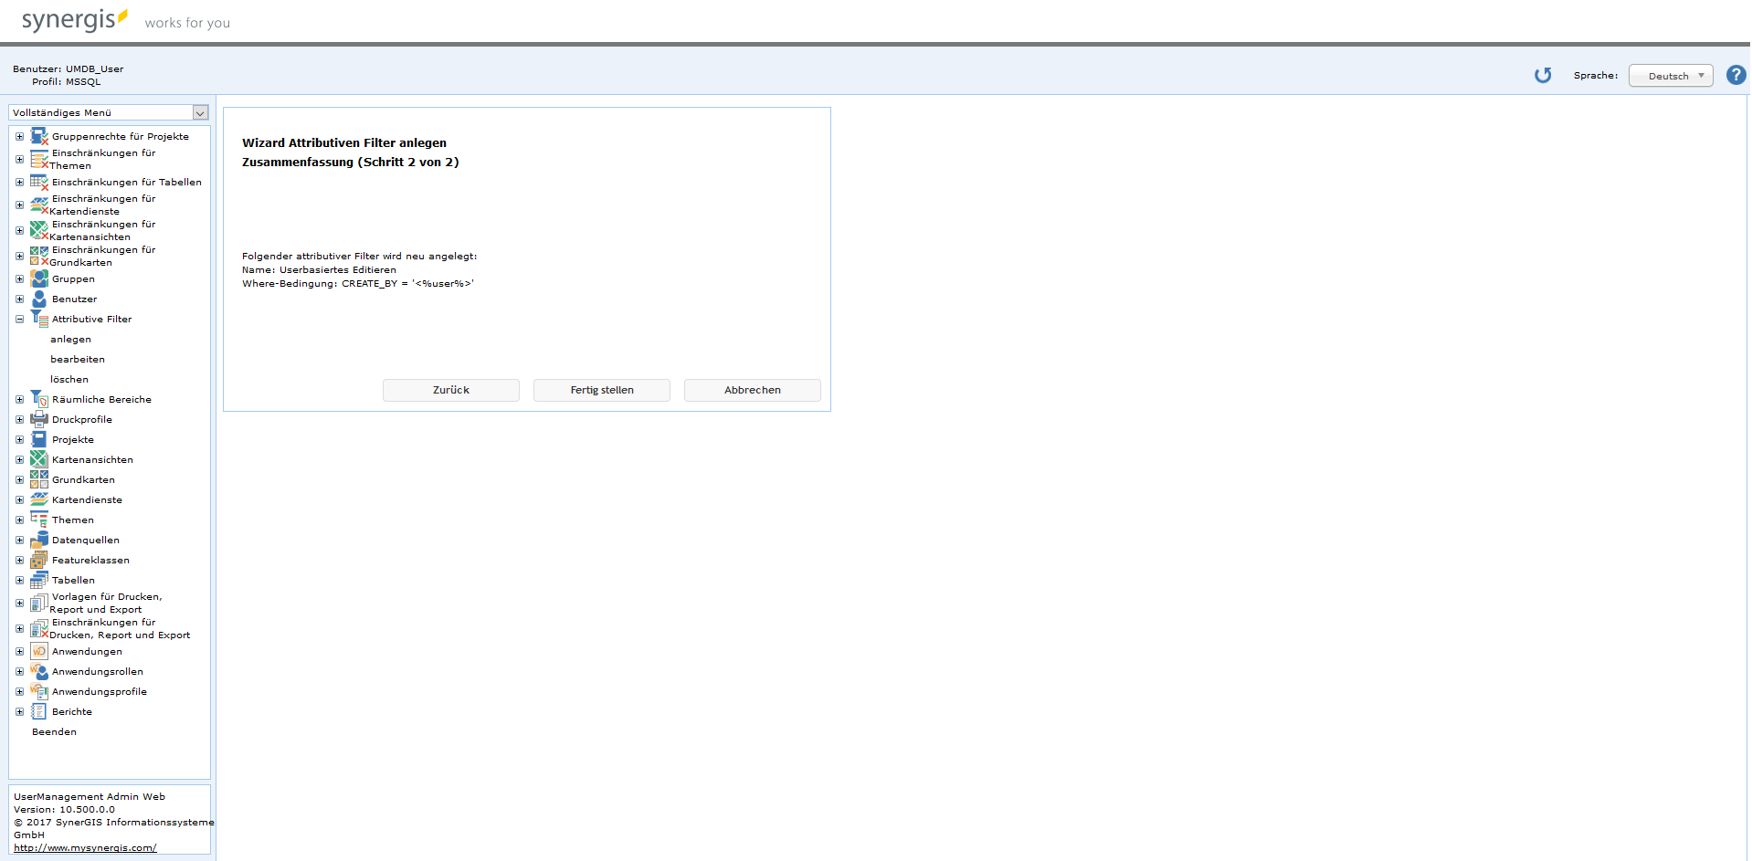Open Projekte using its sidebar icon
The width and height of the screenshot is (1752, 861).
39,439
